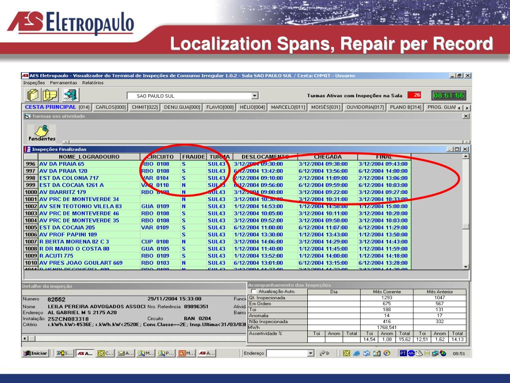The height and width of the screenshot is (383, 510).
Task: Switch to CARLOS[000] tab
Action: point(111,107)
